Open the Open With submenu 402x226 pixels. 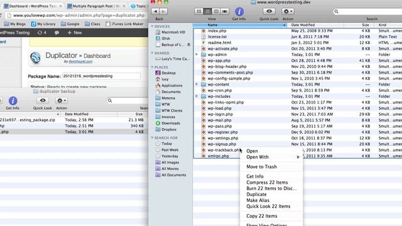271,157
